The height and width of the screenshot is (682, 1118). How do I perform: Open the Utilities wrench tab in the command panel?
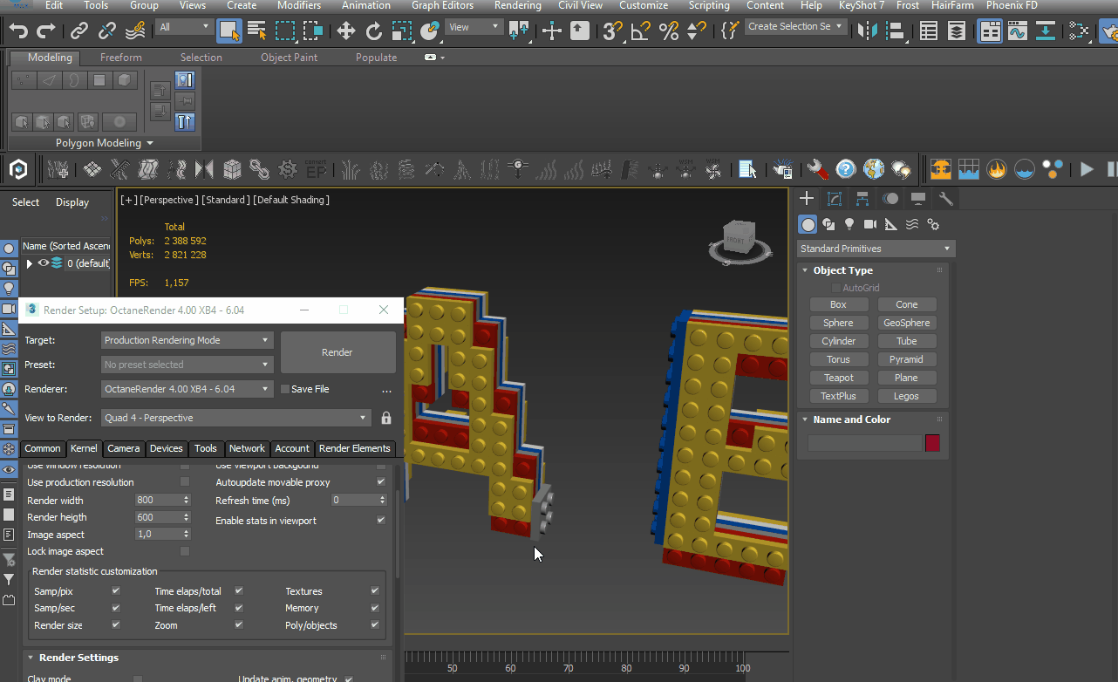click(x=946, y=199)
